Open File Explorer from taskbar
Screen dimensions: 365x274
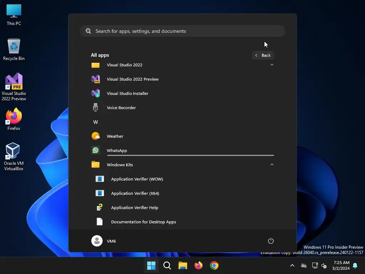pyautogui.click(x=183, y=265)
